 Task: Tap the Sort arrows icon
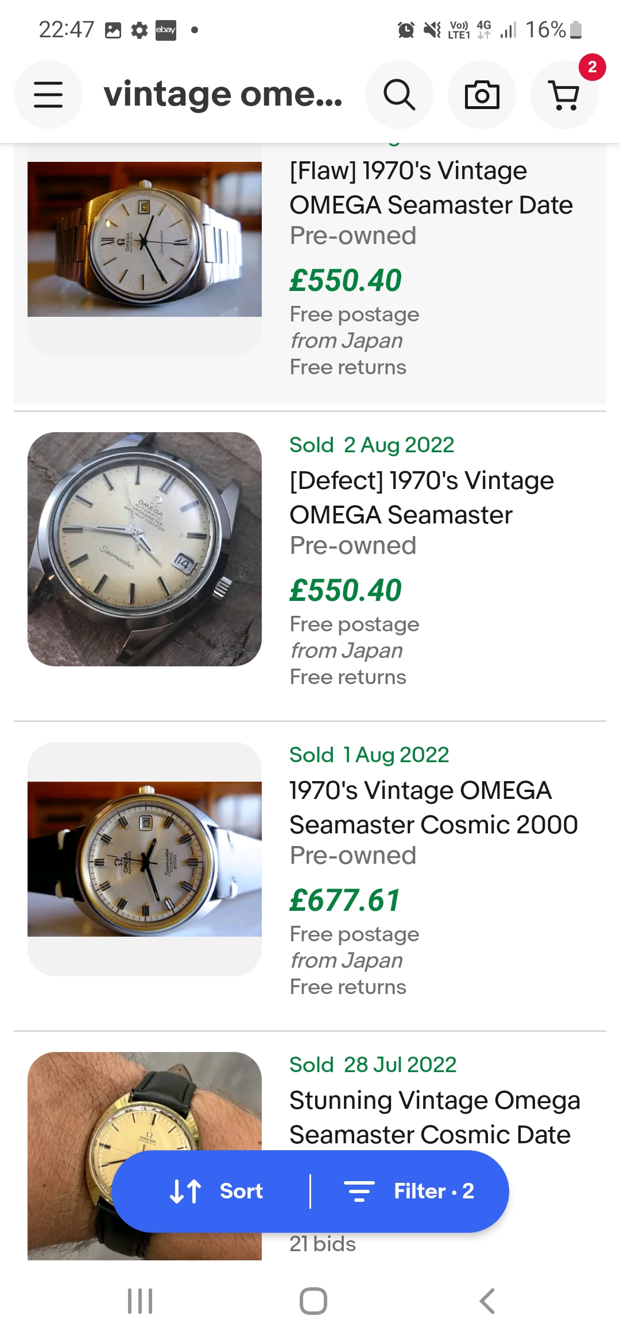[185, 1191]
